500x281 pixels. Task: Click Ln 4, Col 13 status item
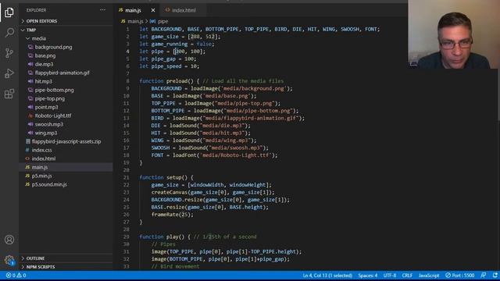coord(327,276)
